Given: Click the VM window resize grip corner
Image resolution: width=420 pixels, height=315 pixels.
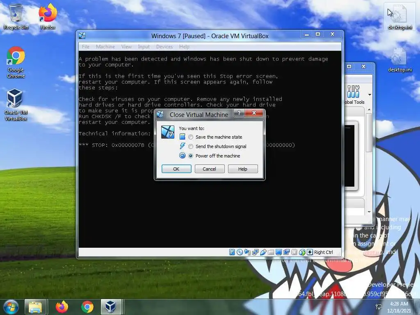Looking at the screenshot, I should click(339, 253).
